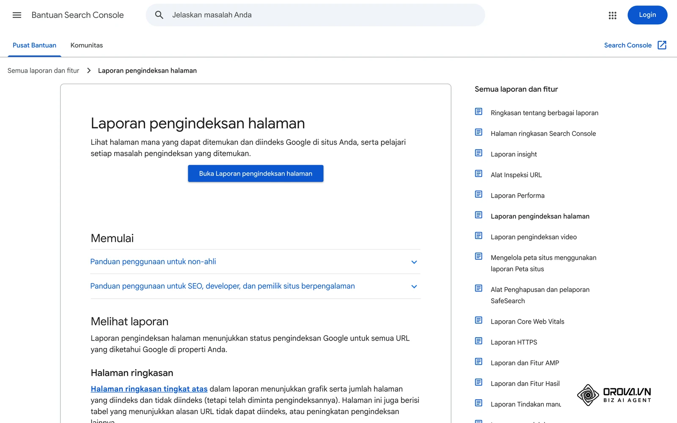677x423 pixels.
Task: Click the external link icon beside Search Console
Action: tap(662, 45)
